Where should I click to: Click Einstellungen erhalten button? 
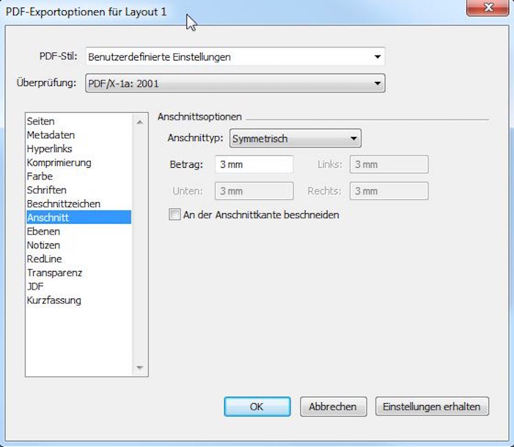point(431,406)
